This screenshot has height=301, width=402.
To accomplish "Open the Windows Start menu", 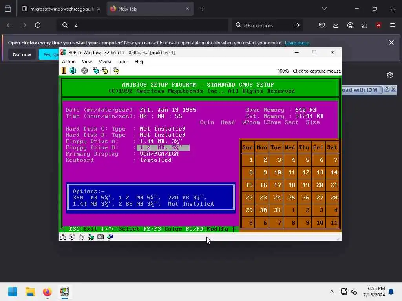I will pos(13,292).
